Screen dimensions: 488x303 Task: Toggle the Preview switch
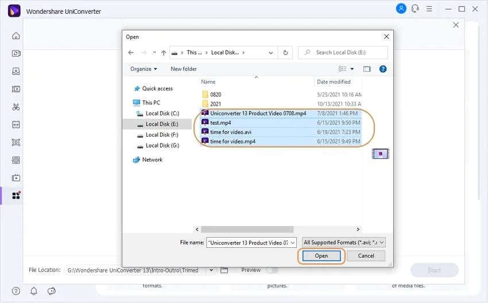273,270
